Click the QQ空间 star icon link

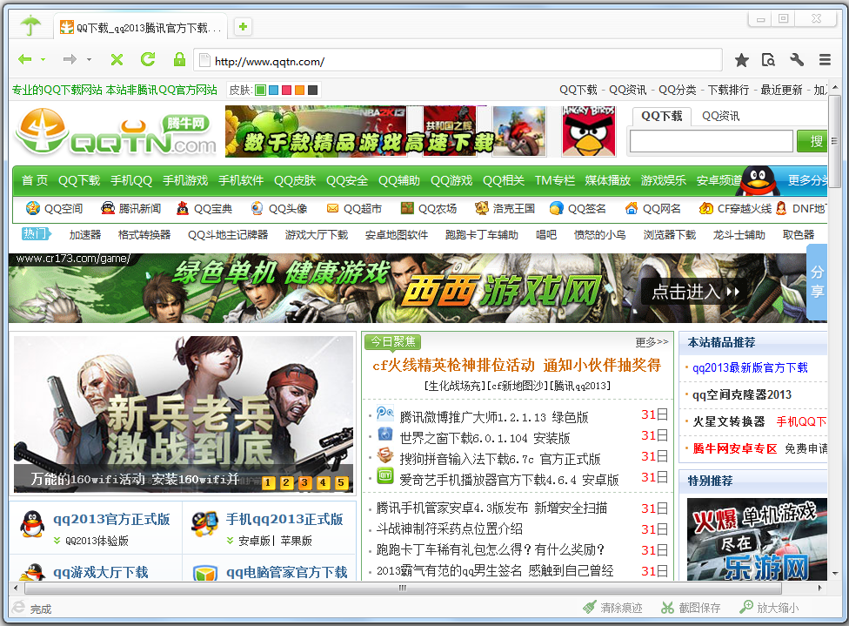pyautogui.click(x=32, y=208)
